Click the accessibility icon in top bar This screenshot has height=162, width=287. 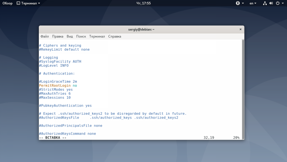tap(238, 3)
